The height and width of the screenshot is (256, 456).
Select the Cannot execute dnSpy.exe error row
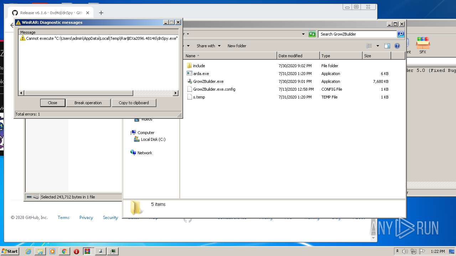coord(99,38)
